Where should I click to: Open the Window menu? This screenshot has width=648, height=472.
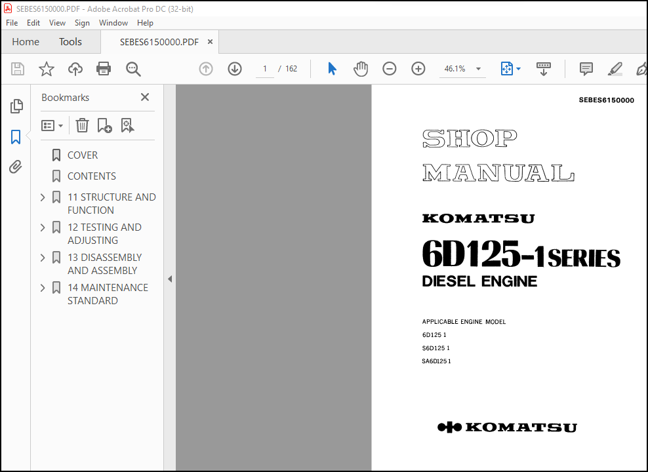[x=113, y=23]
